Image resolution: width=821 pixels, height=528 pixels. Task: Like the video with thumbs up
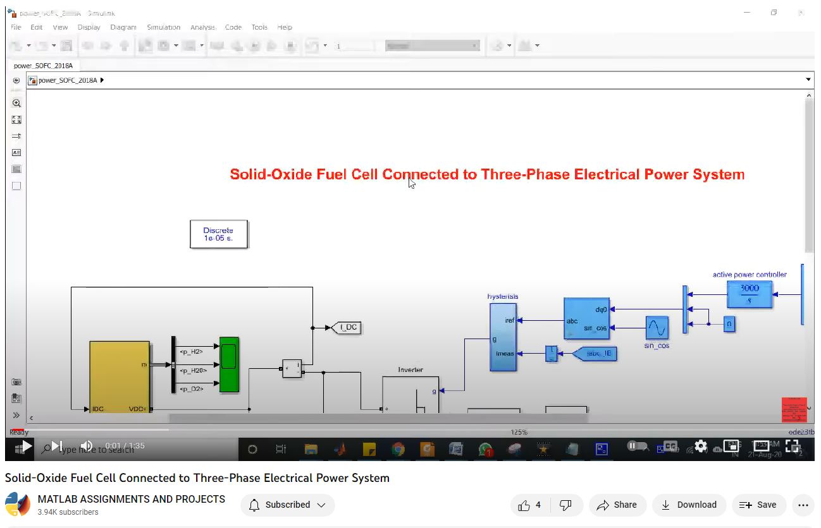click(x=529, y=505)
